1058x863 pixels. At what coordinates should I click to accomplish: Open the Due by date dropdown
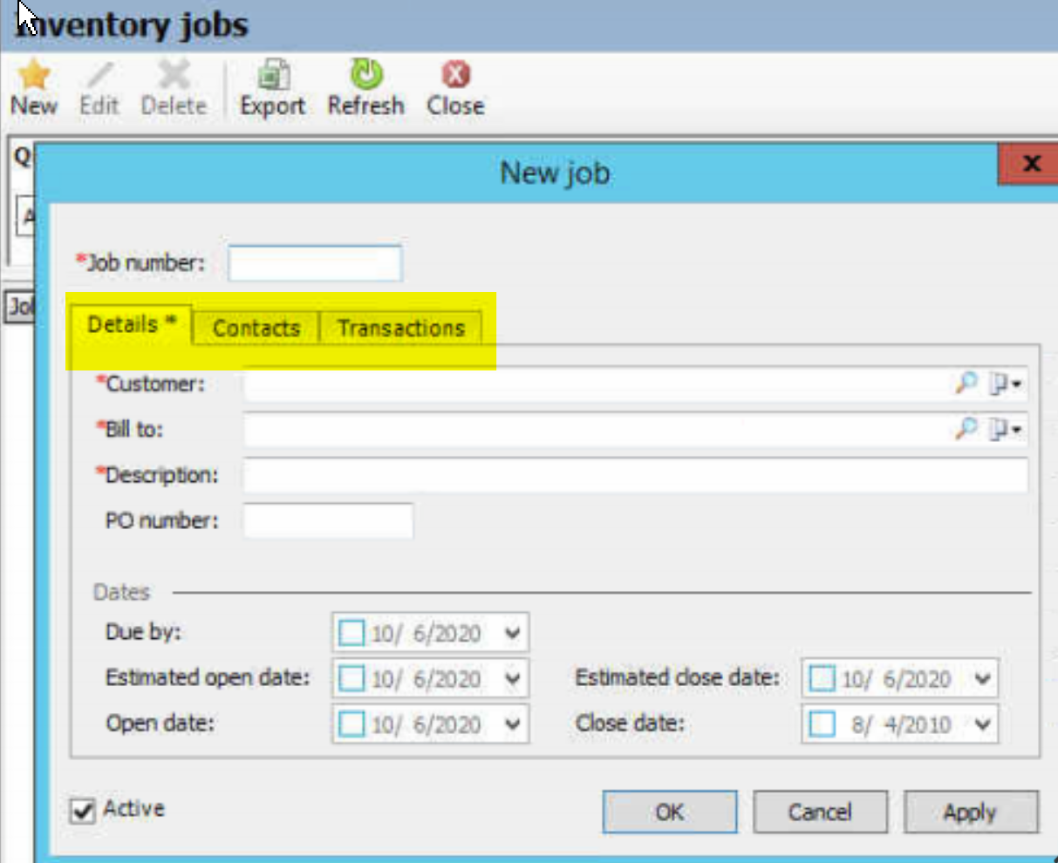[x=512, y=633]
